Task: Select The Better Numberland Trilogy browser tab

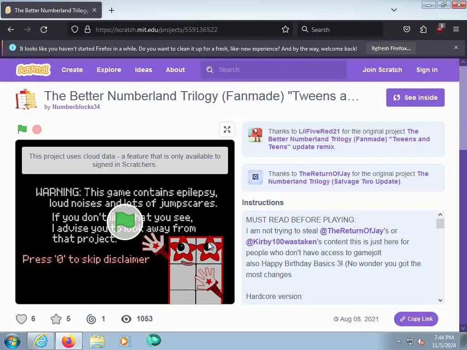Action: (51, 10)
